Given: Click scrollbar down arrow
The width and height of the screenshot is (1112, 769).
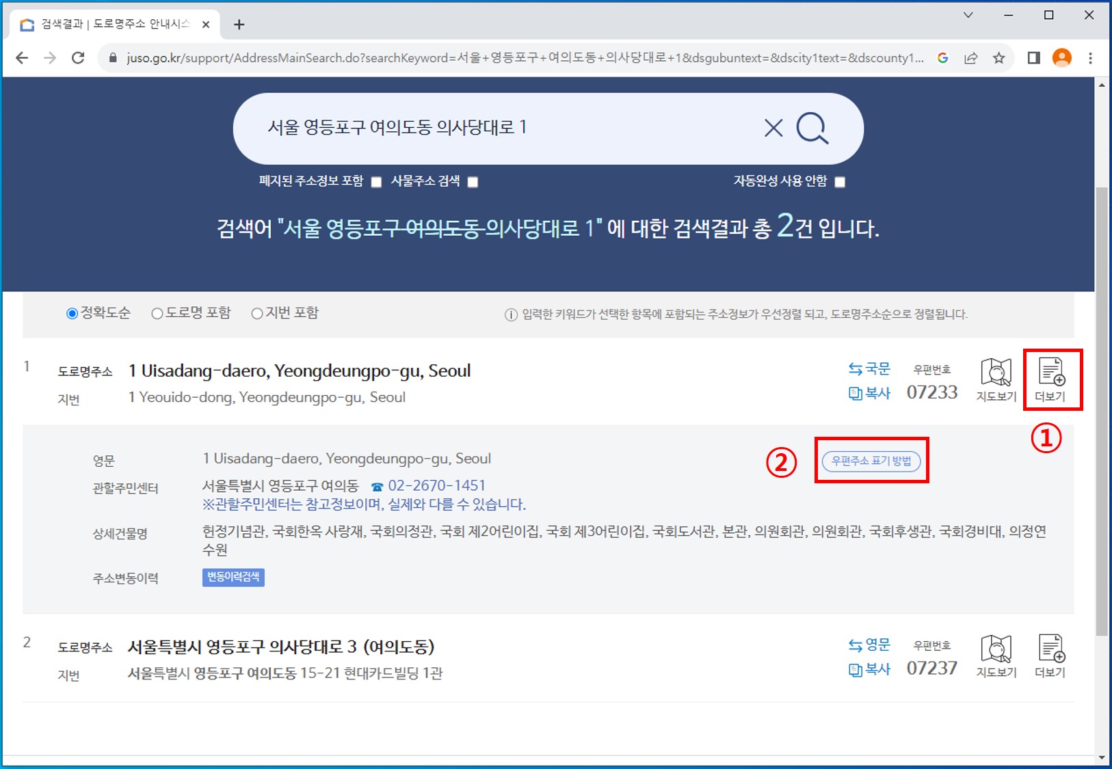Looking at the screenshot, I should tap(1101, 757).
